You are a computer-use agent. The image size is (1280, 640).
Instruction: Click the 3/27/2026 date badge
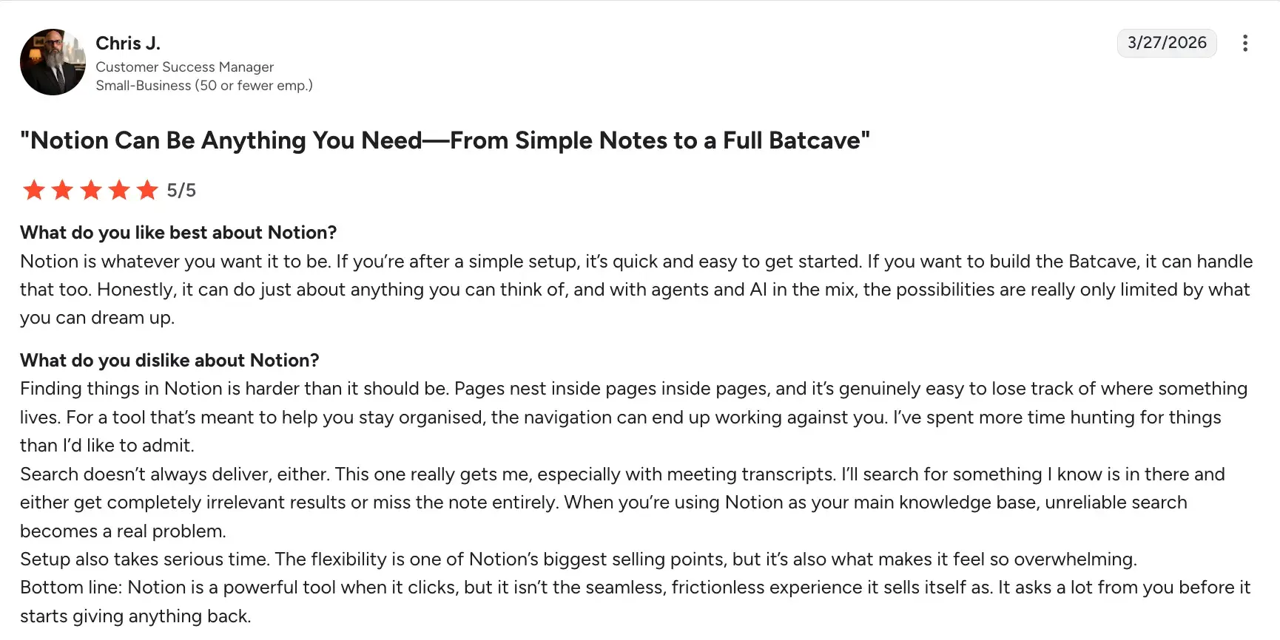coord(1166,43)
